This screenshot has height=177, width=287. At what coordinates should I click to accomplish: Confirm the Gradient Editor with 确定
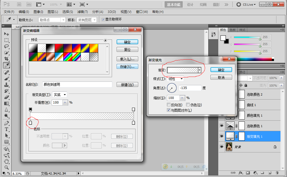127,42
